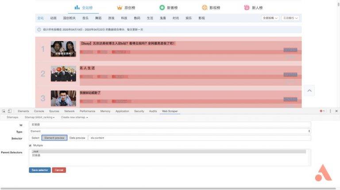Image resolution: width=340 pixels, height=190 pixels.
Task: Click the scroll-to-top arrow button
Action: [309, 91]
